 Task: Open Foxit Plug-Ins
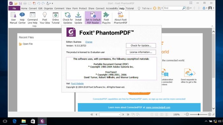[x=106, y=18]
